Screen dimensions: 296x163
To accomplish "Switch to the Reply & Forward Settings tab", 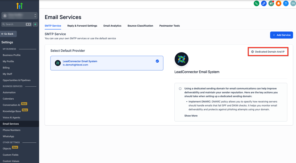I will 82,26.
